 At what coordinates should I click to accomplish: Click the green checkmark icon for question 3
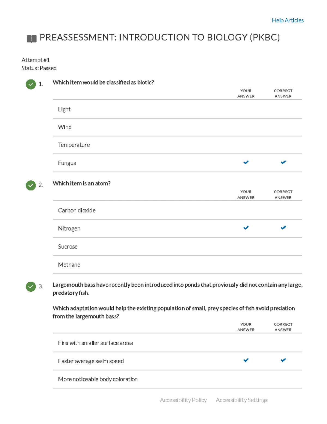point(31,287)
